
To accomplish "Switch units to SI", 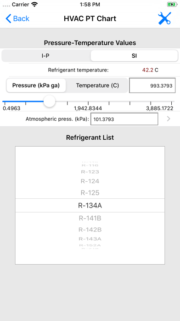I will click(134, 56).
